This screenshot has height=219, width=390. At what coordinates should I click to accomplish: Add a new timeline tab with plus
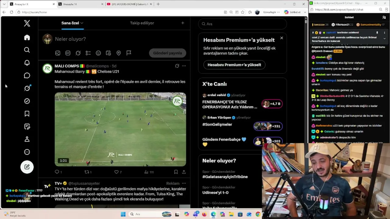pyautogui.click(x=183, y=23)
